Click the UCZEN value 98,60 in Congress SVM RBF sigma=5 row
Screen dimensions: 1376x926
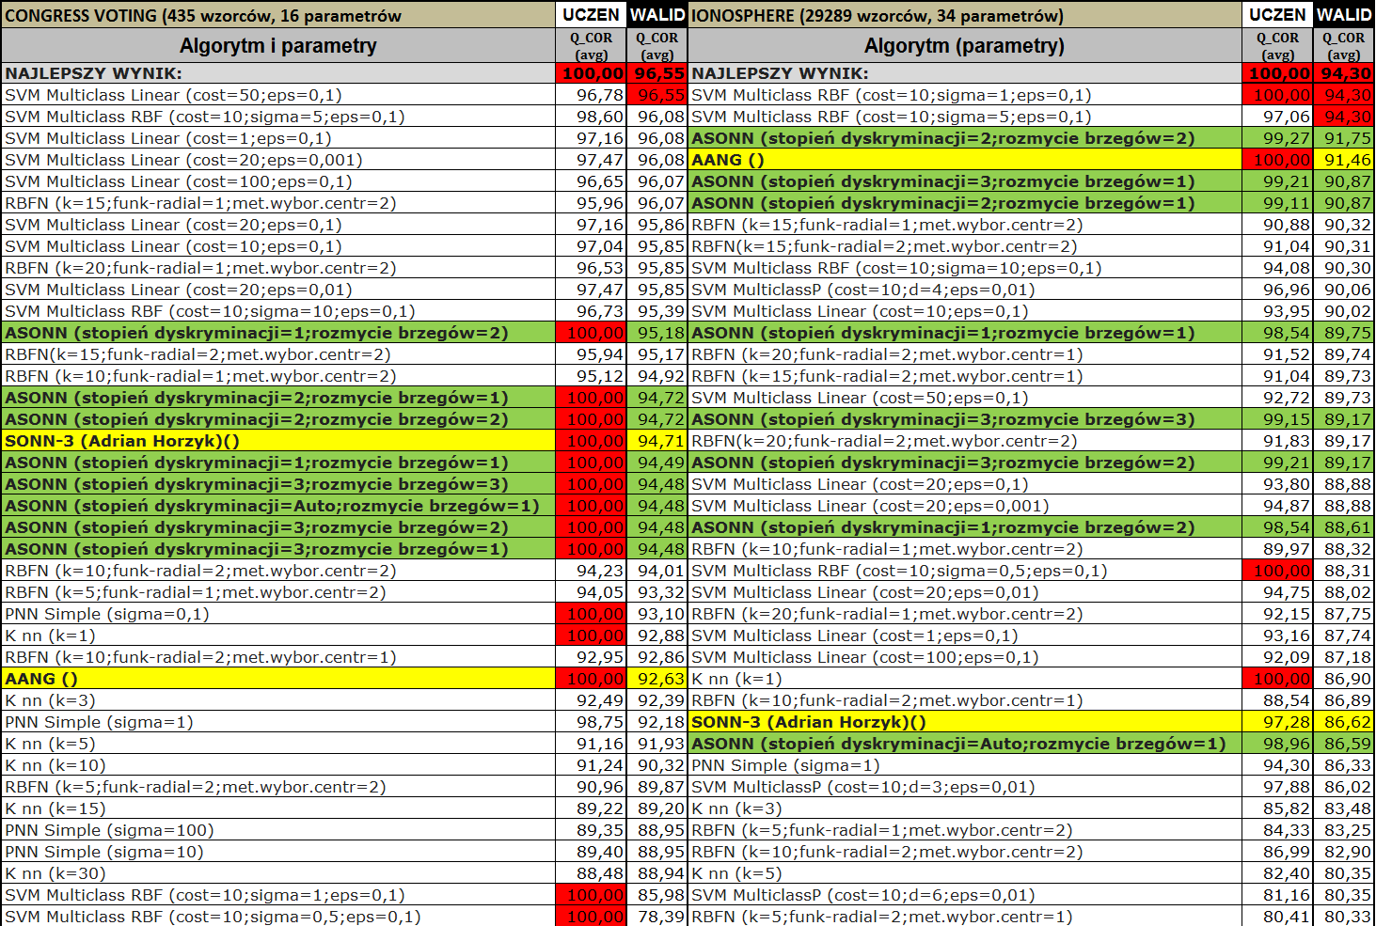click(x=591, y=117)
